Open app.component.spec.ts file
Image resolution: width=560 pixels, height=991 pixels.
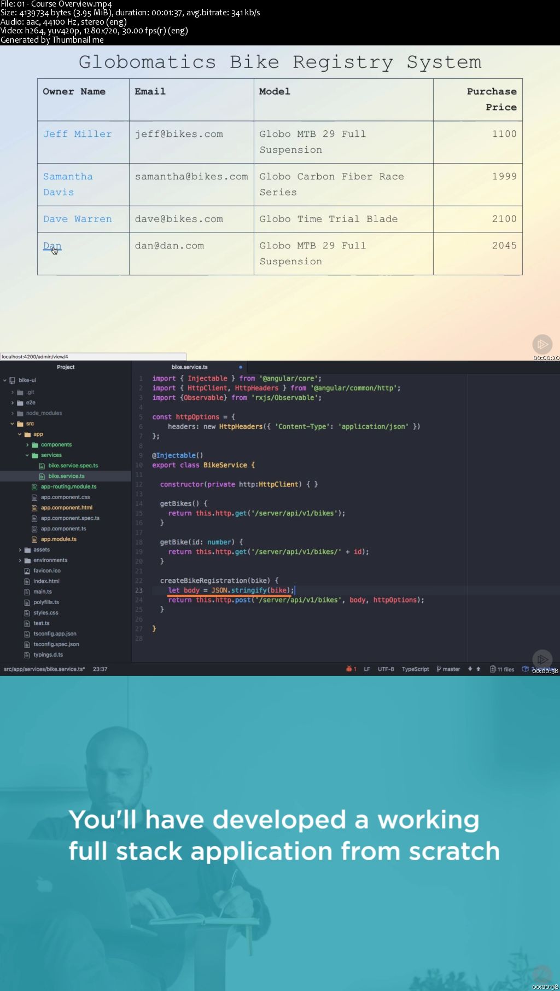70,518
